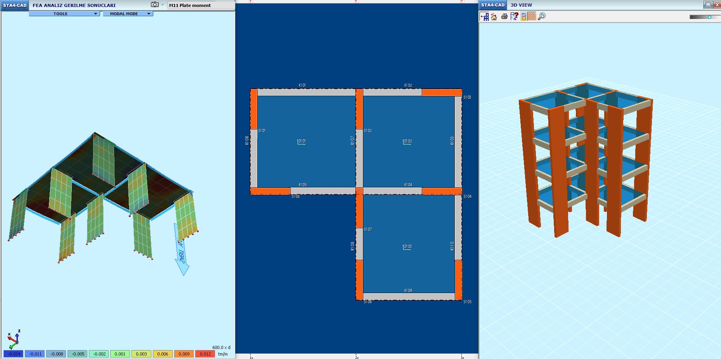Click the slider in 3D view toolbar
Viewport: 721px width, 359px height.
click(709, 17)
